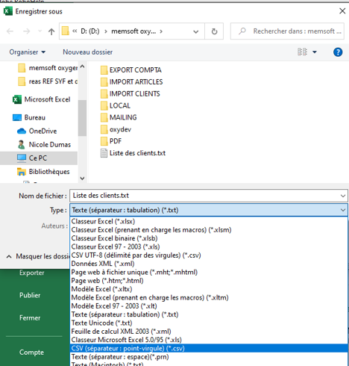Open recent locations dropdown arrow

pos(40,31)
